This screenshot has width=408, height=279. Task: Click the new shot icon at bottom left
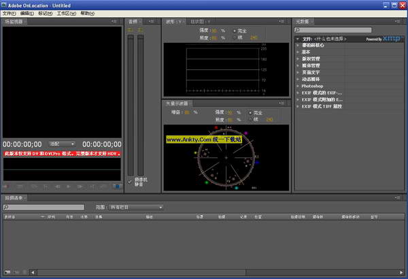point(7,272)
